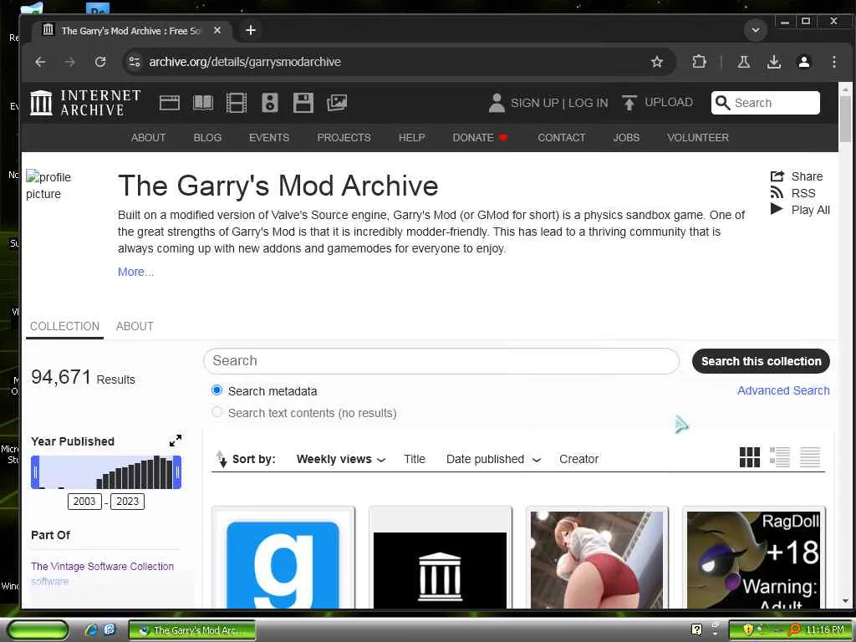The width and height of the screenshot is (856, 642).
Task: Click SIGN UP link
Action: click(x=534, y=103)
